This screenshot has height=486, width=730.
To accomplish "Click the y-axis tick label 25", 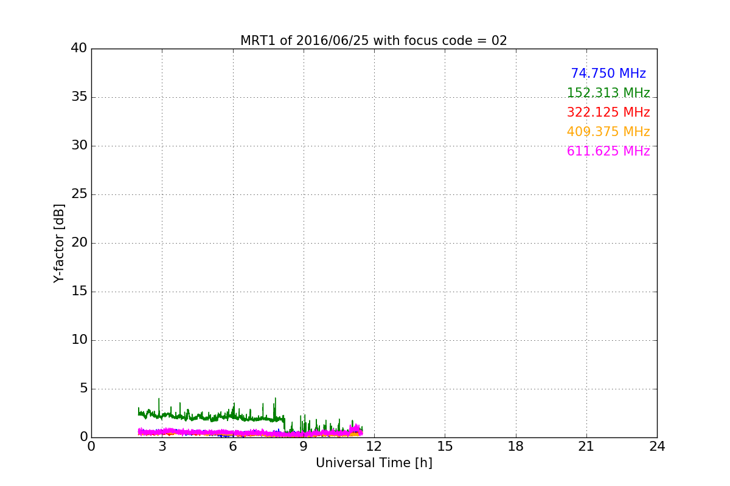I will (x=78, y=194).
